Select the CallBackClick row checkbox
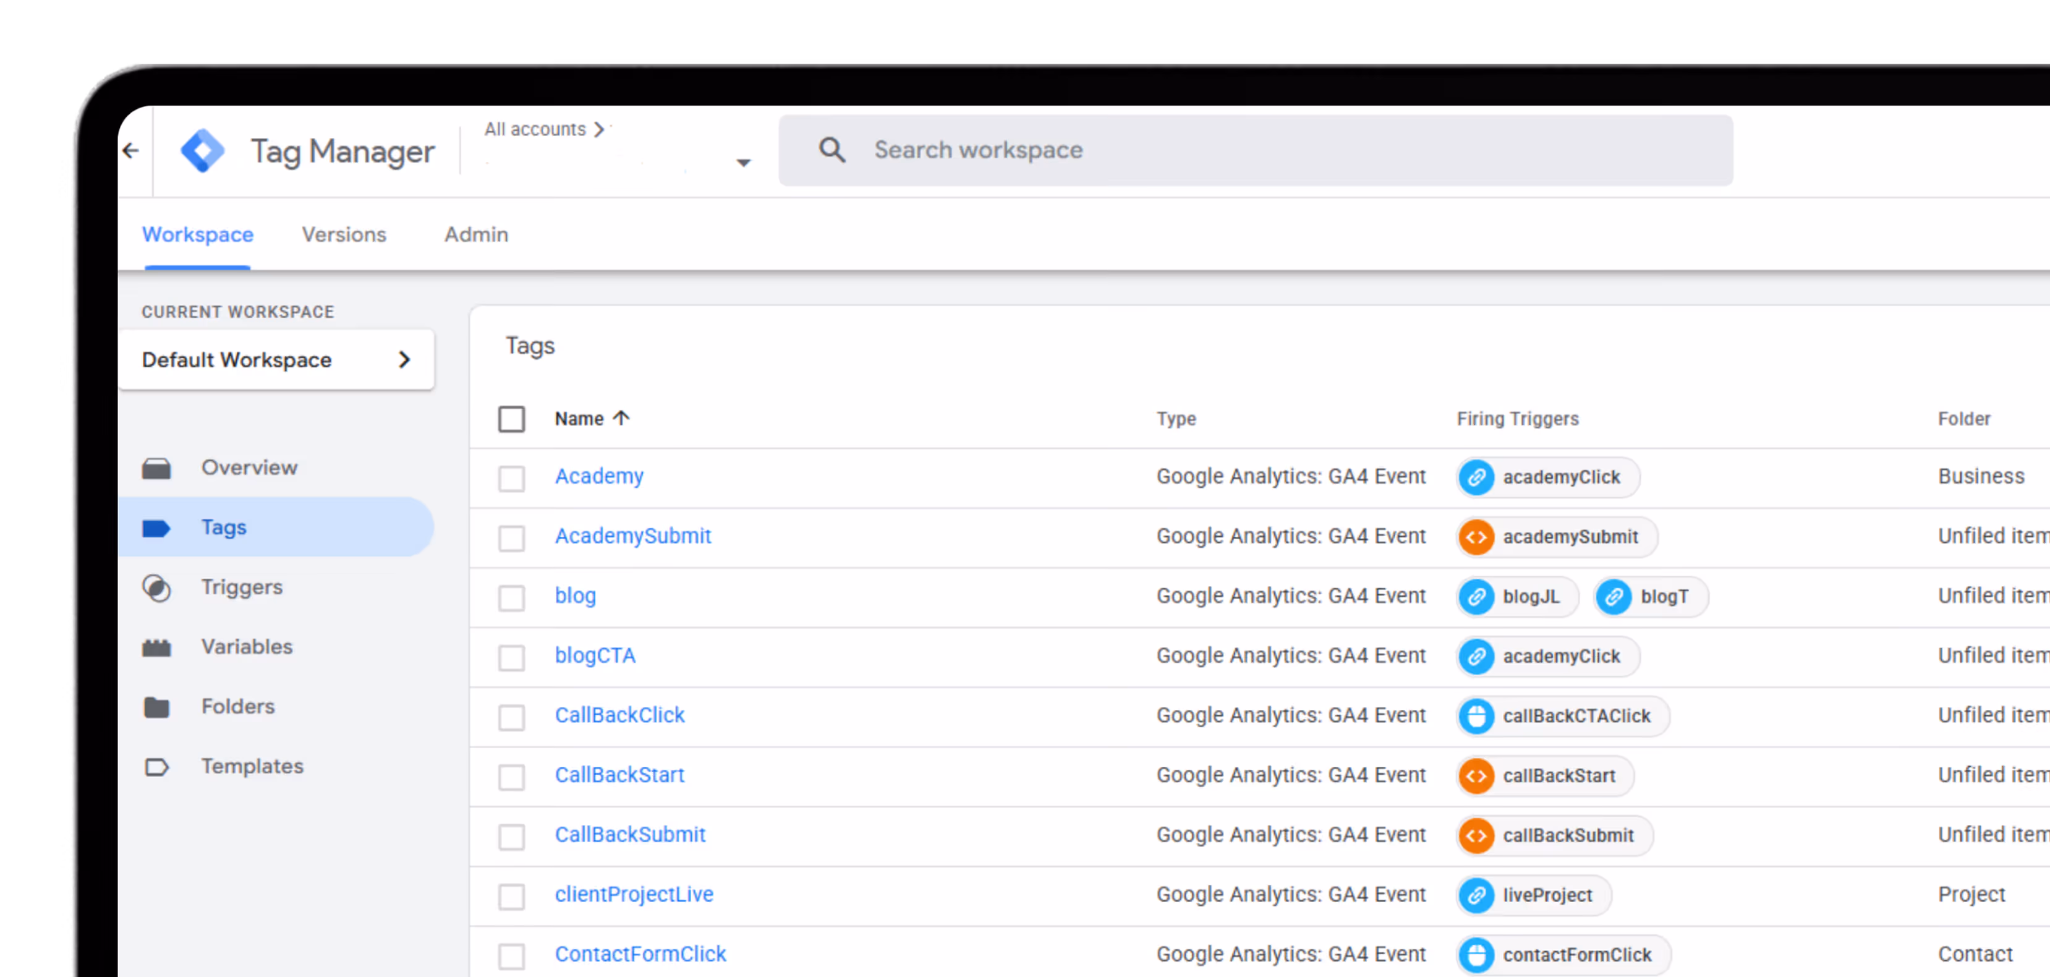Screen dimensions: 2050x977 click(511, 717)
